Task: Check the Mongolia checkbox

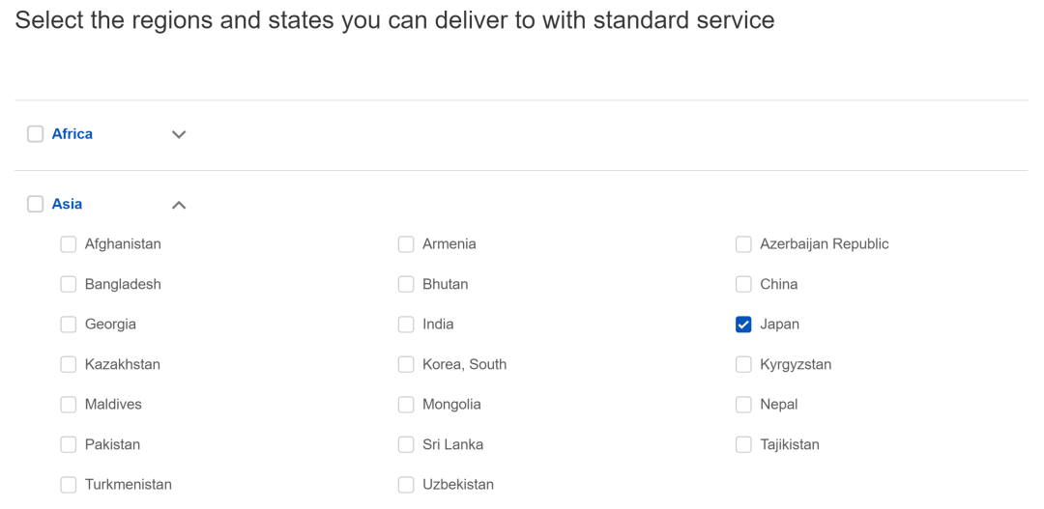Action: (x=406, y=405)
